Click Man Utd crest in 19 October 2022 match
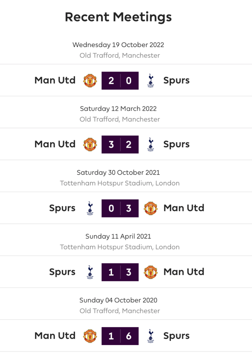 (90, 81)
